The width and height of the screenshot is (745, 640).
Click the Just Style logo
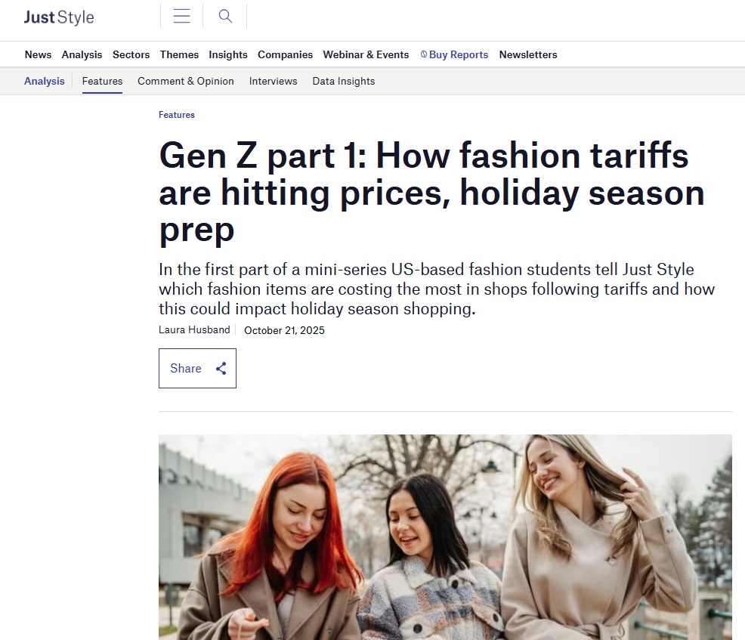[59, 17]
